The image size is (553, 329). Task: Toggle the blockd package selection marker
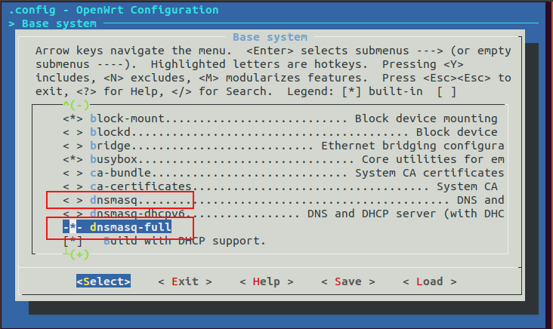73,133
